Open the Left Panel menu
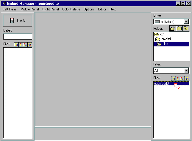Viewport: 192px width, 141px height. [10, 9]
